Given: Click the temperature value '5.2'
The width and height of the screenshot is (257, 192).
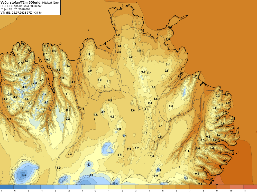Looking at the screenshot, I should (49, 66).
